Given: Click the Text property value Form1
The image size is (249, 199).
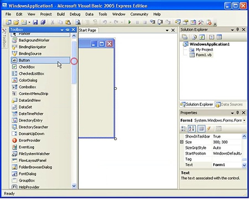Looking at the screenshot, I should (227, 165).
